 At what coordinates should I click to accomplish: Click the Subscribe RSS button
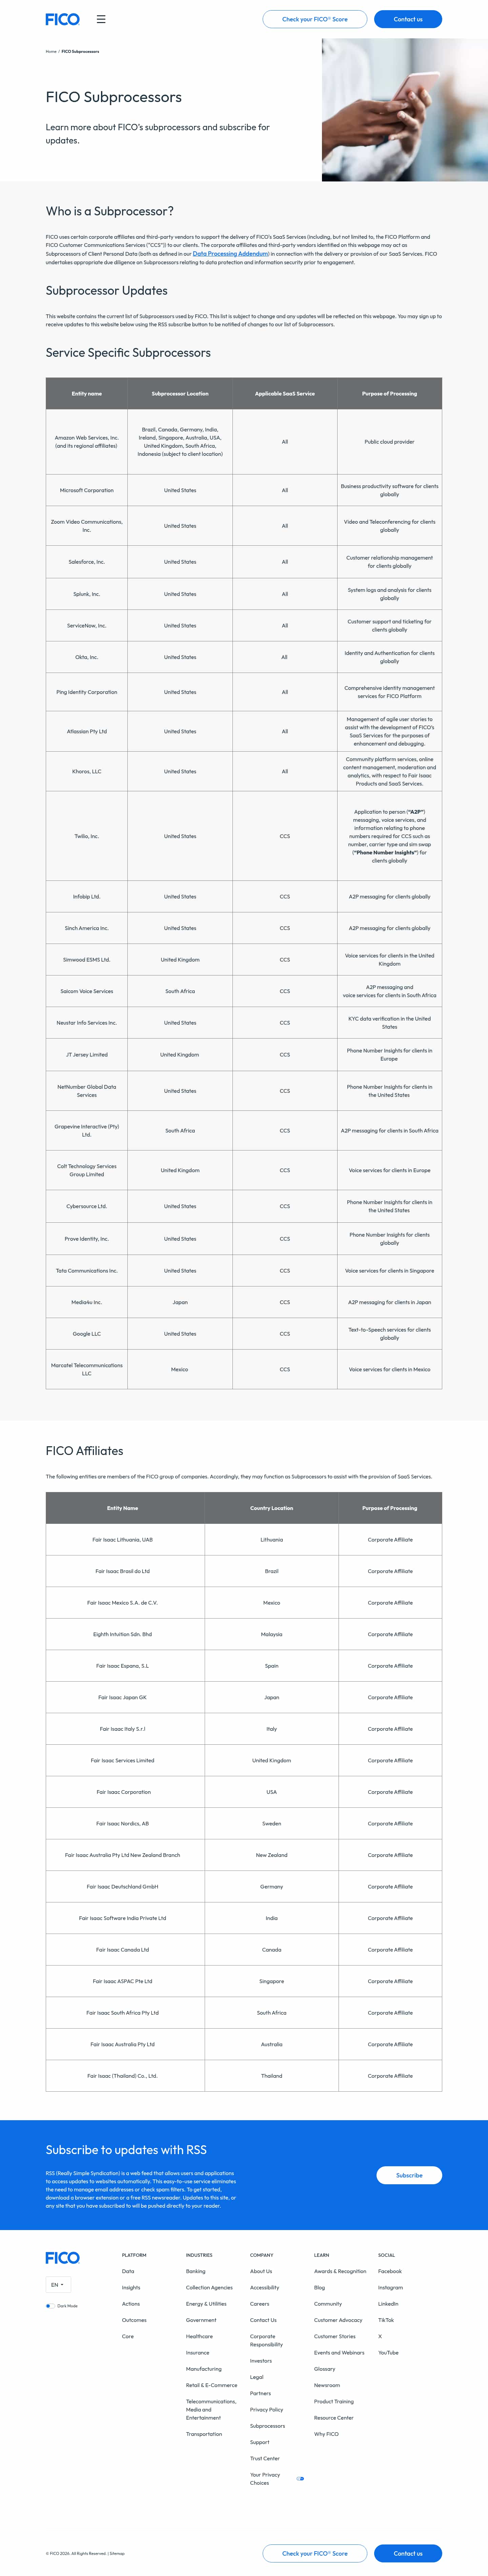(409, 2175)
